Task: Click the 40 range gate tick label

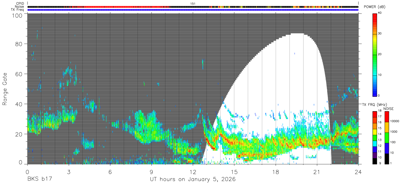Action: coord(19,104)
